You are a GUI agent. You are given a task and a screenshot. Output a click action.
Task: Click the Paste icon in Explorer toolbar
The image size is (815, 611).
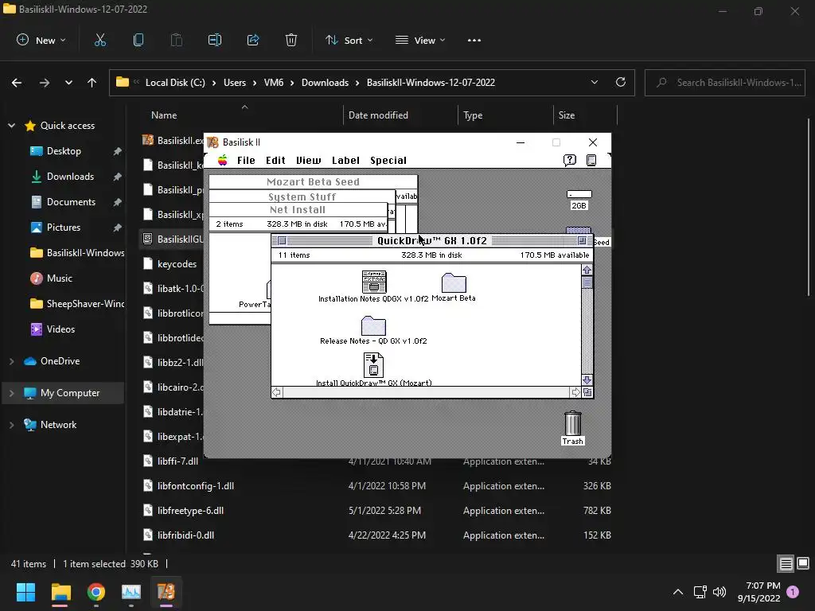coord(176,40)
